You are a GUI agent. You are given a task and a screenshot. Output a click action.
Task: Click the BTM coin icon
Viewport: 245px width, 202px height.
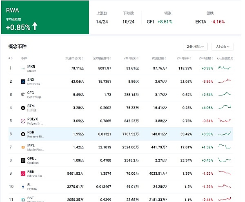coord(23,108)
